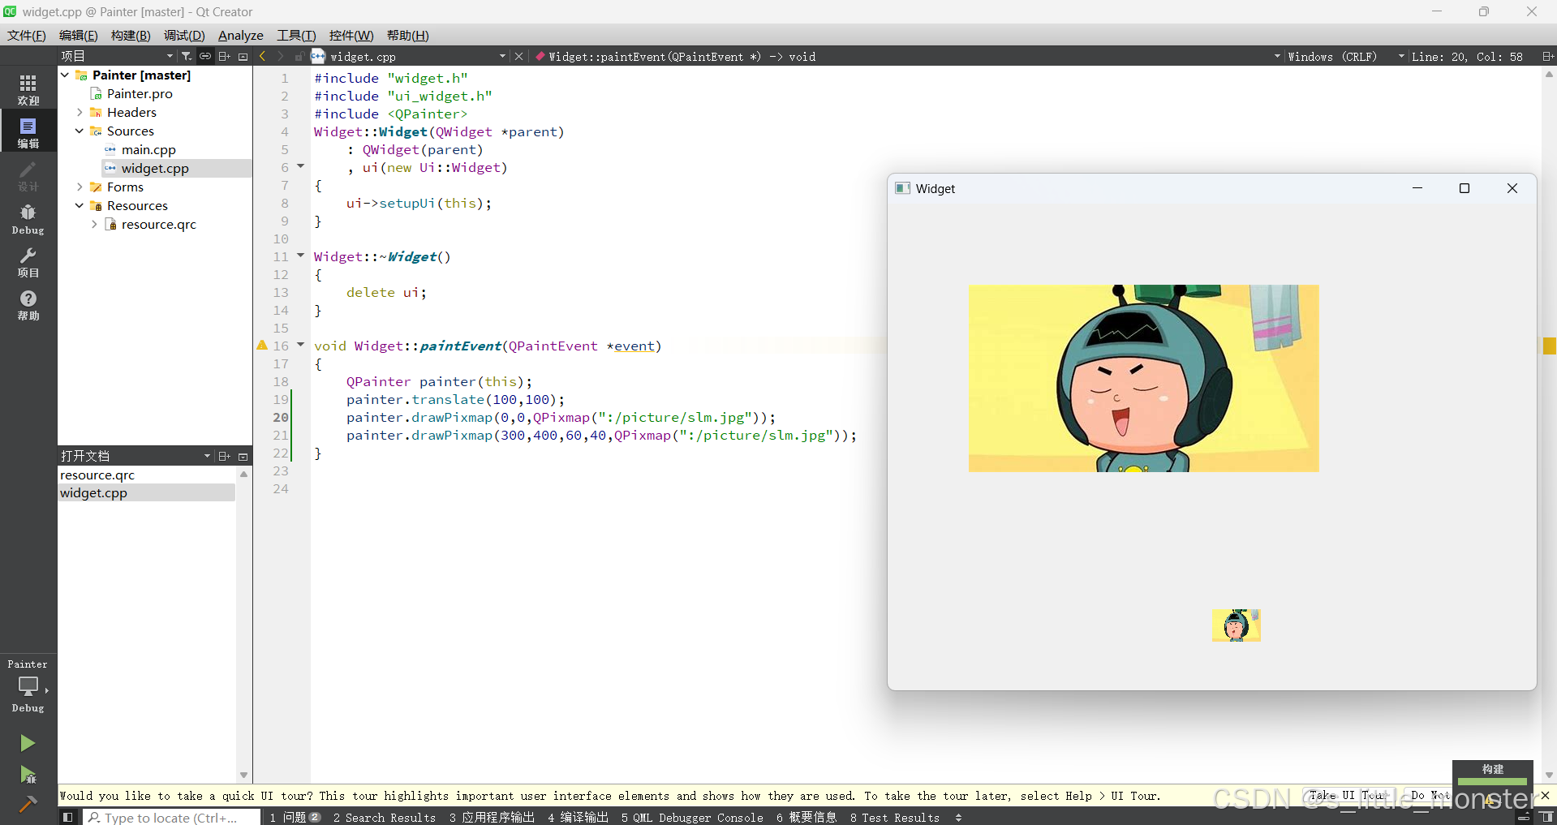Open the 5 QML Debugger Console pane

(x=692, y=817)
